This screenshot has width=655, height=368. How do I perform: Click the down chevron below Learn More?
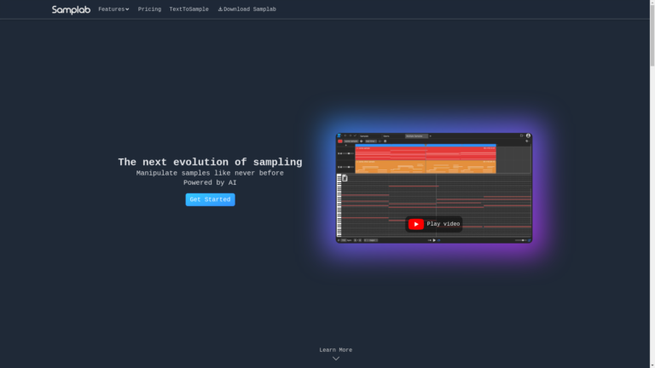tap(335, 359)
